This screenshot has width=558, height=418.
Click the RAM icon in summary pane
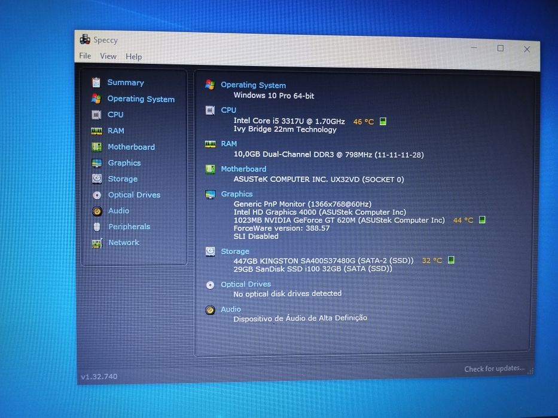[x=210, y=144]
